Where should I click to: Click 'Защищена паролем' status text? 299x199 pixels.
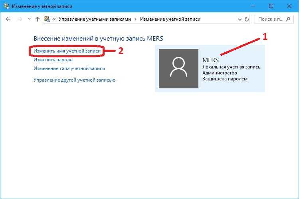click(x=225, y=79)
